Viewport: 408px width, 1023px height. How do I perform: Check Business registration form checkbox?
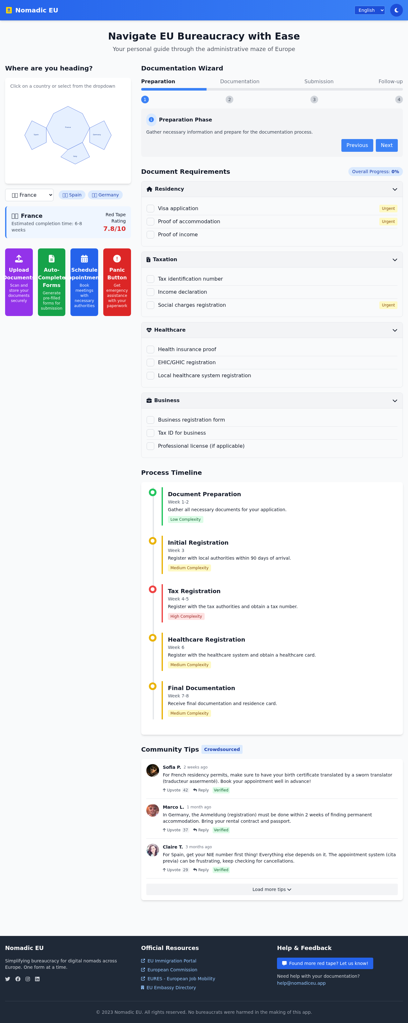pos(150,420)
